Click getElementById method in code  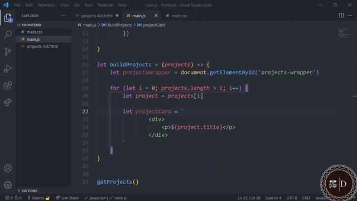tap(232, 72)
